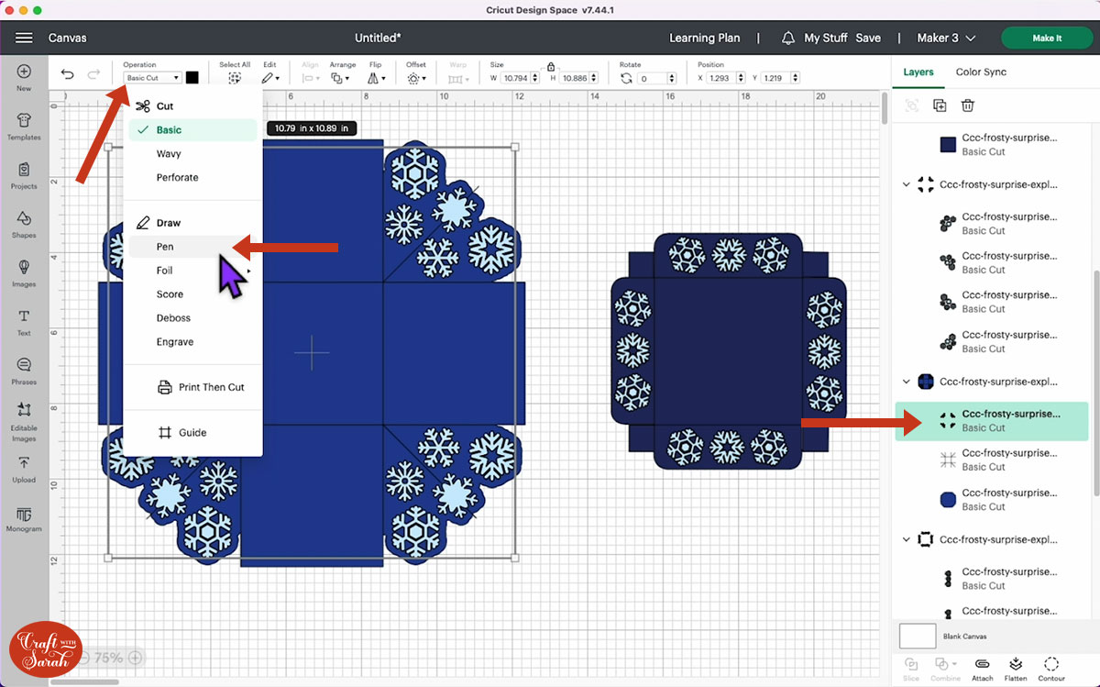The height and width of the screenshot is (687, 1100).
Task: Click the Shapes tool icon
Action: click(24, 222)
